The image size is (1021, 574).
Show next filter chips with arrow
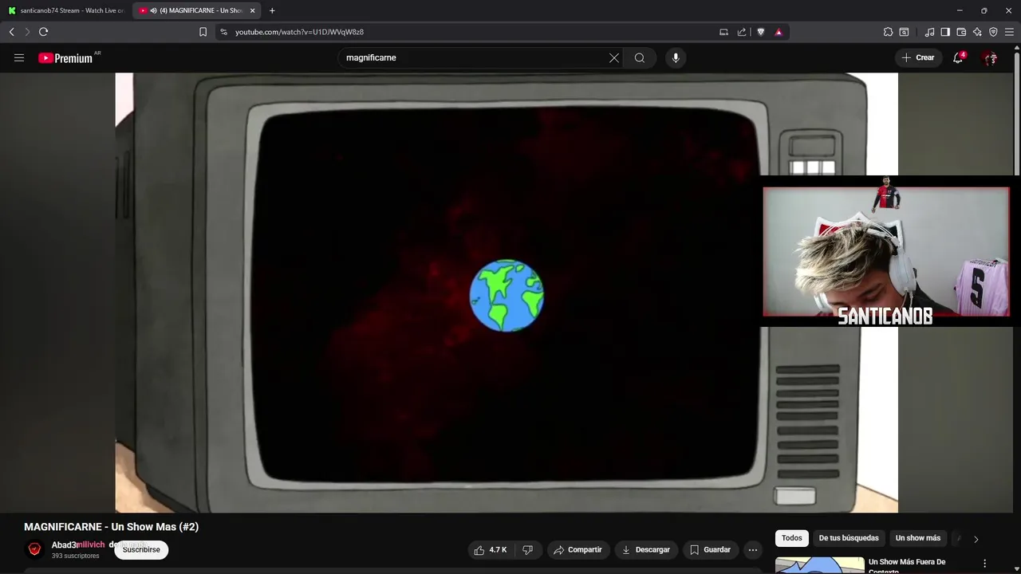click(976, 539)
